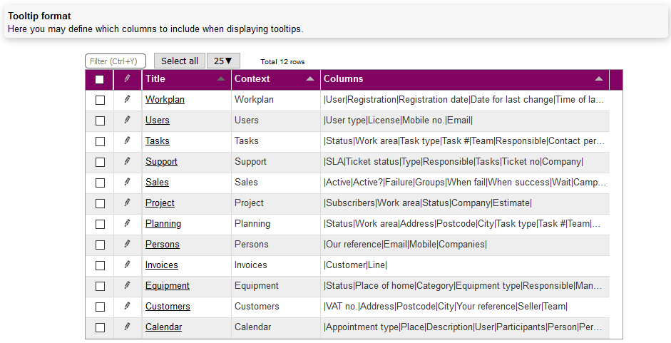
Task: Check the Planning row checkbox
Action: 100,224
